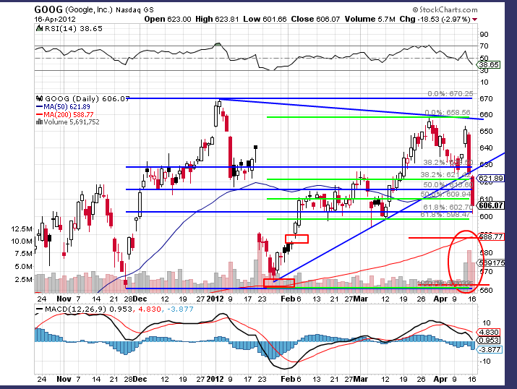The height and width of the screenshot is (389, 517).
Task: Click the Apr label below the MACD panel
Action: (x=440, y=379)
